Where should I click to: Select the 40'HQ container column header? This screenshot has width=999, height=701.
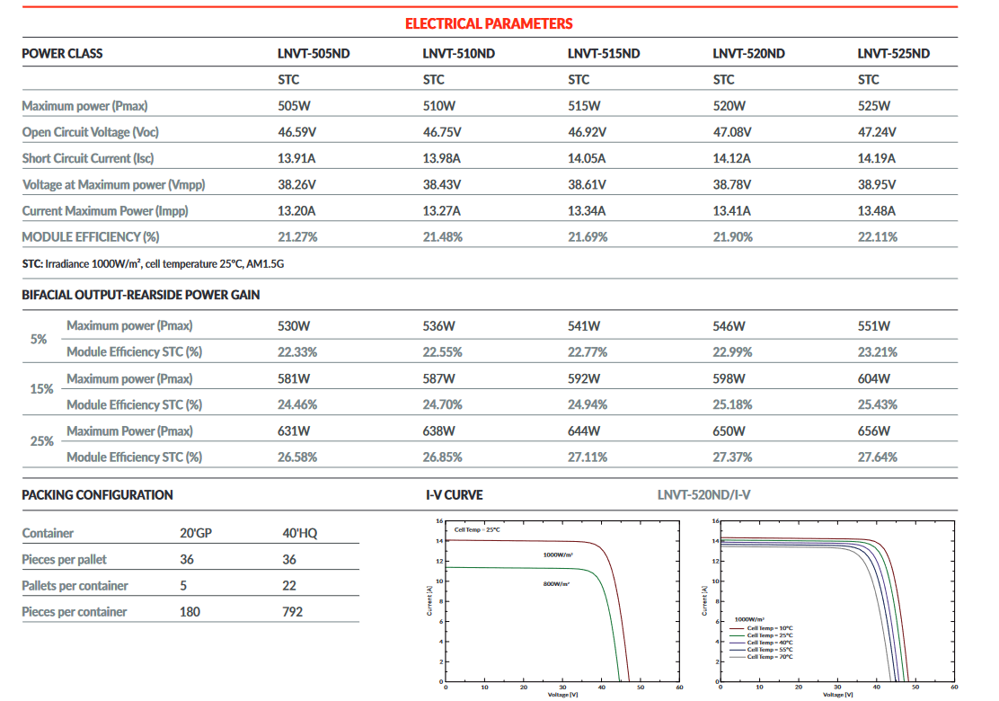(300, 534)
